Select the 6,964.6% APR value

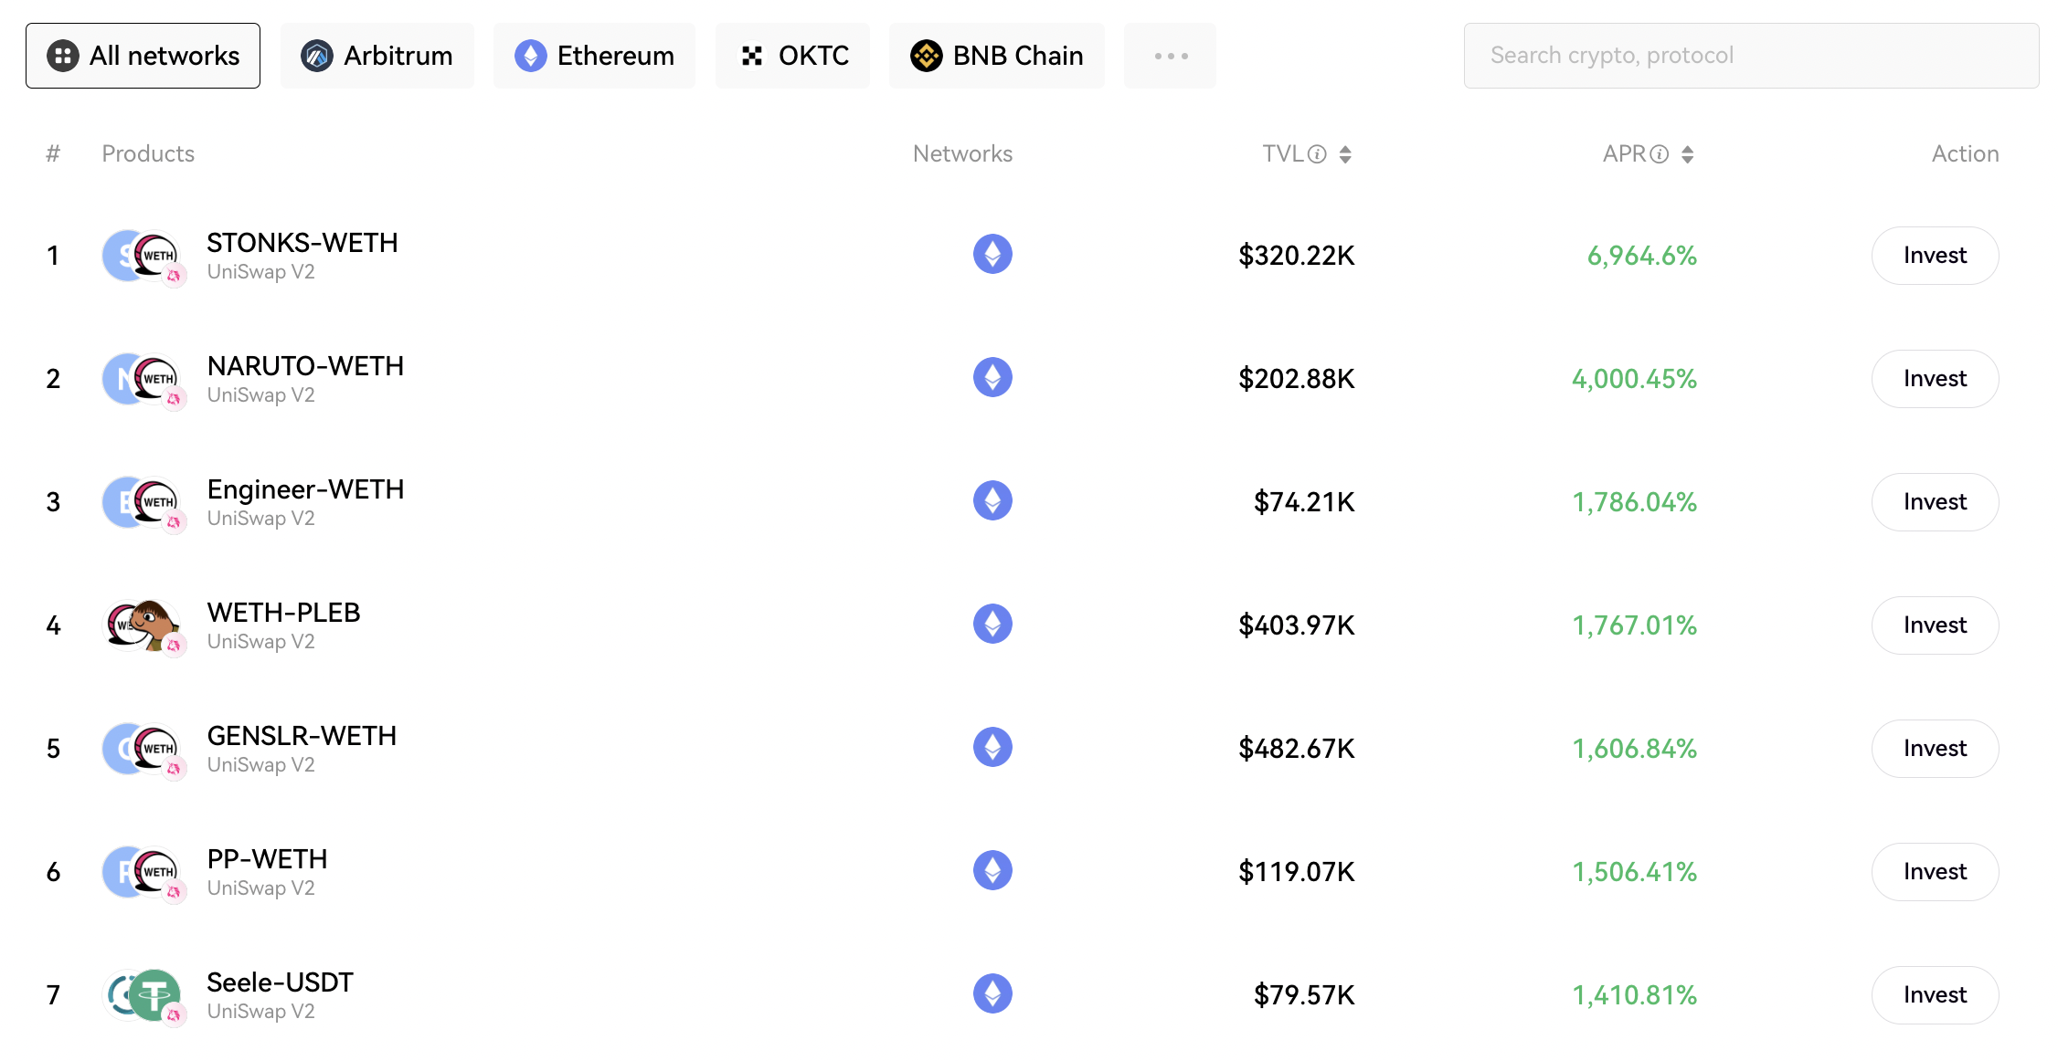click(x=1642, y=256)
